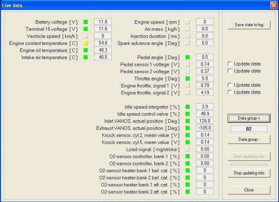
Task: Enable the topmost Update data checkbox
Action: click(230, 64)
